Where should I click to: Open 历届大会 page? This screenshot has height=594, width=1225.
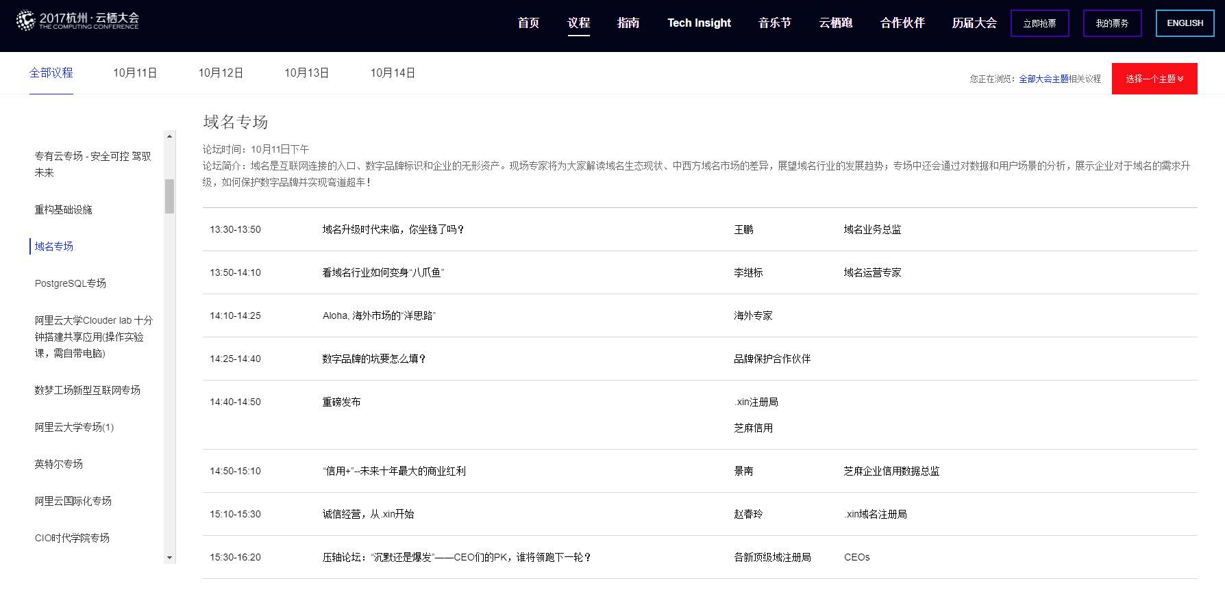(x=974, y=23)
